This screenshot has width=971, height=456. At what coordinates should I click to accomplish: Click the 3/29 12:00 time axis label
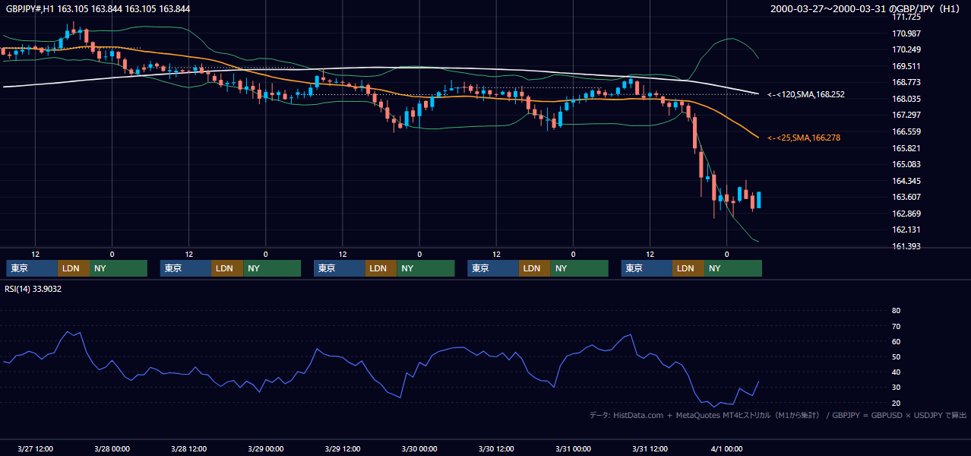point(343,449)
